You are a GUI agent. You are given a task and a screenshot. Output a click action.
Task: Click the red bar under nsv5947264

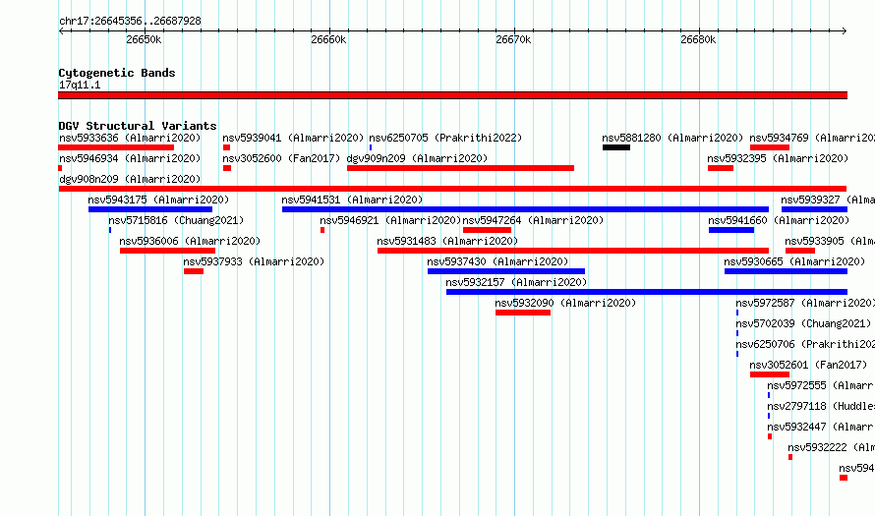488,230
